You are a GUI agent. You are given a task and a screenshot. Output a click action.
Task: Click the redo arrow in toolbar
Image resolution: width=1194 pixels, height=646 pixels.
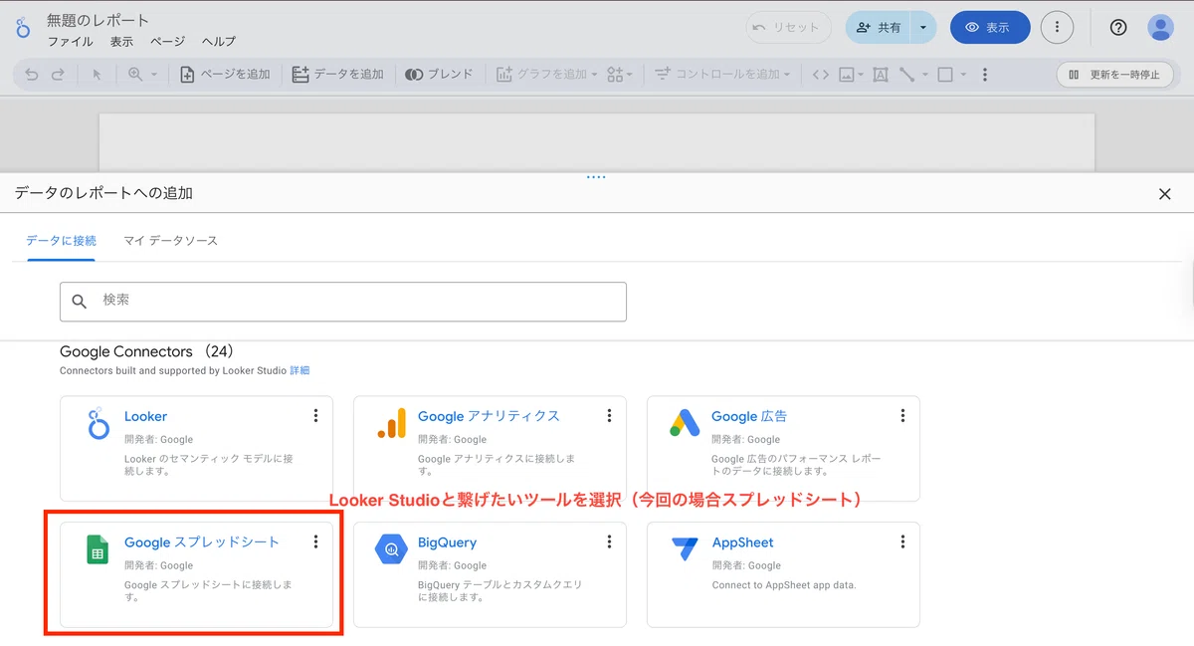point(58,75)
